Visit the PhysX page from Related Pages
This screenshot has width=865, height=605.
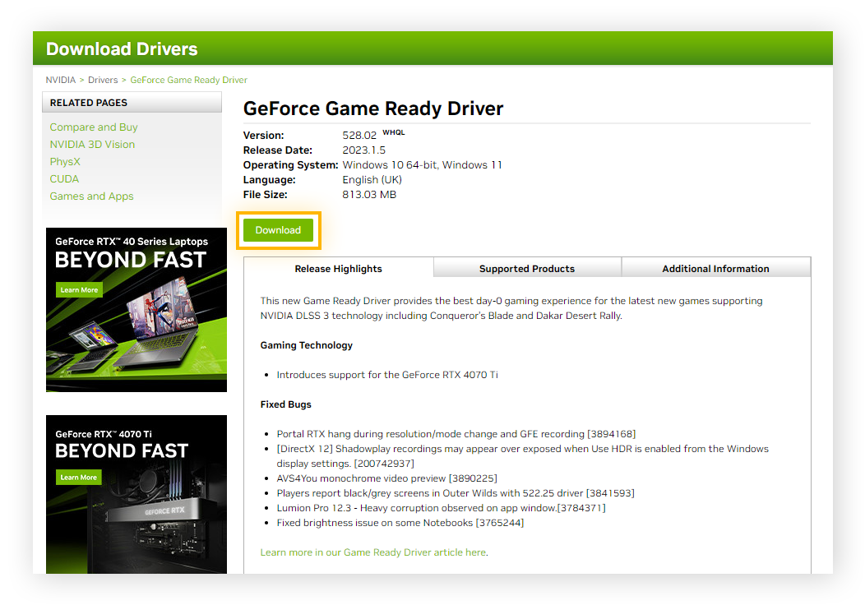(64, 161)
